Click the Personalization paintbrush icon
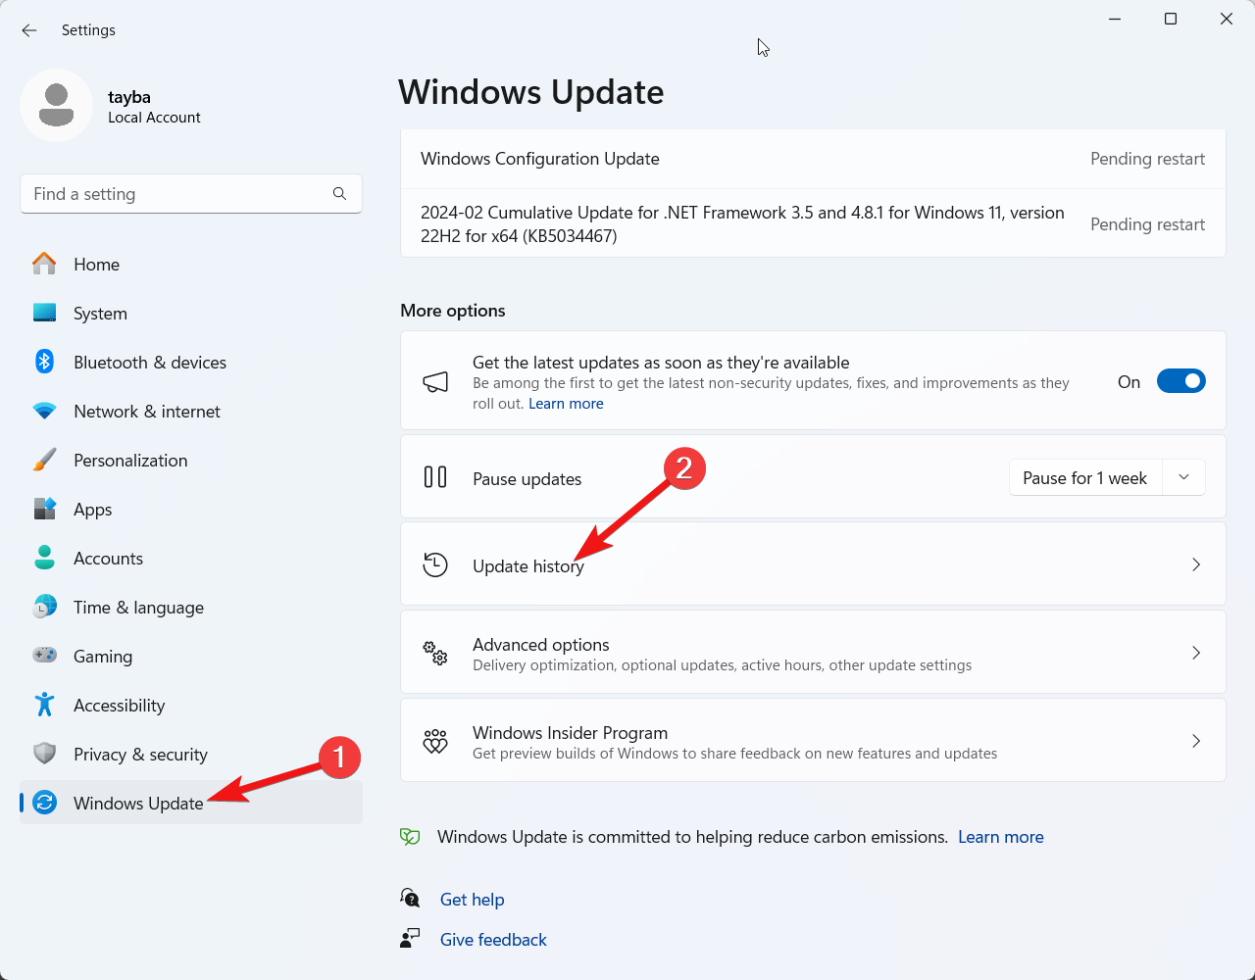Image resolution: width=1255 pixels, height=980 pixels. pos(45,460)
